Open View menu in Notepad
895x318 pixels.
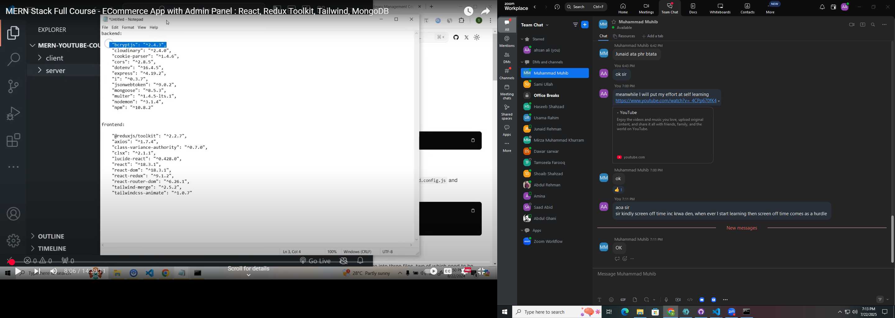pyautogui.click(x=142, y=27)
